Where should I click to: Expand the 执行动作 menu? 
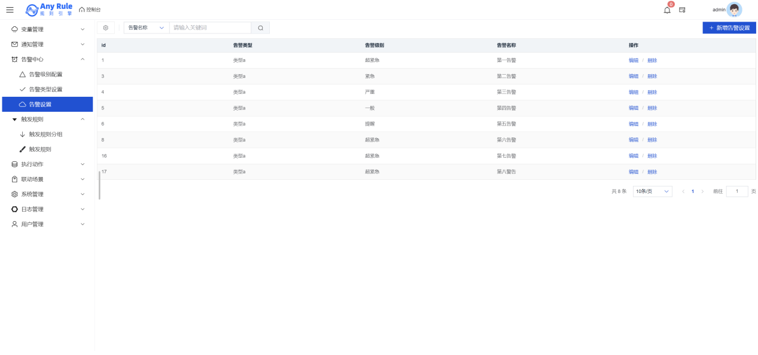coord(47,164)
